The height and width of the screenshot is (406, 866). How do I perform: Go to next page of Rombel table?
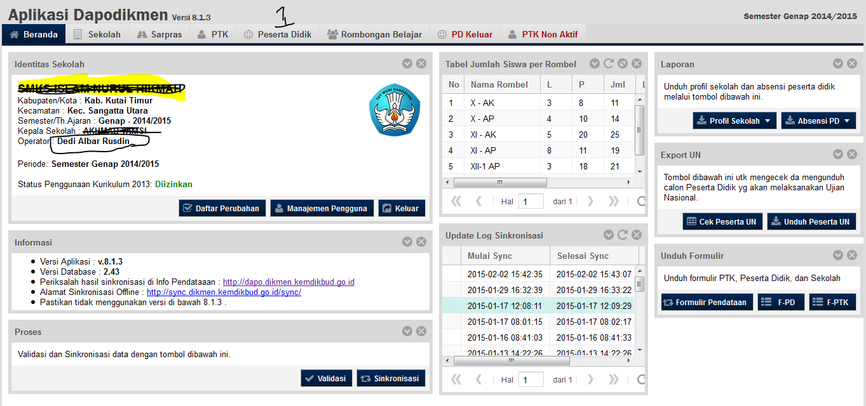[x=590, y=201]
